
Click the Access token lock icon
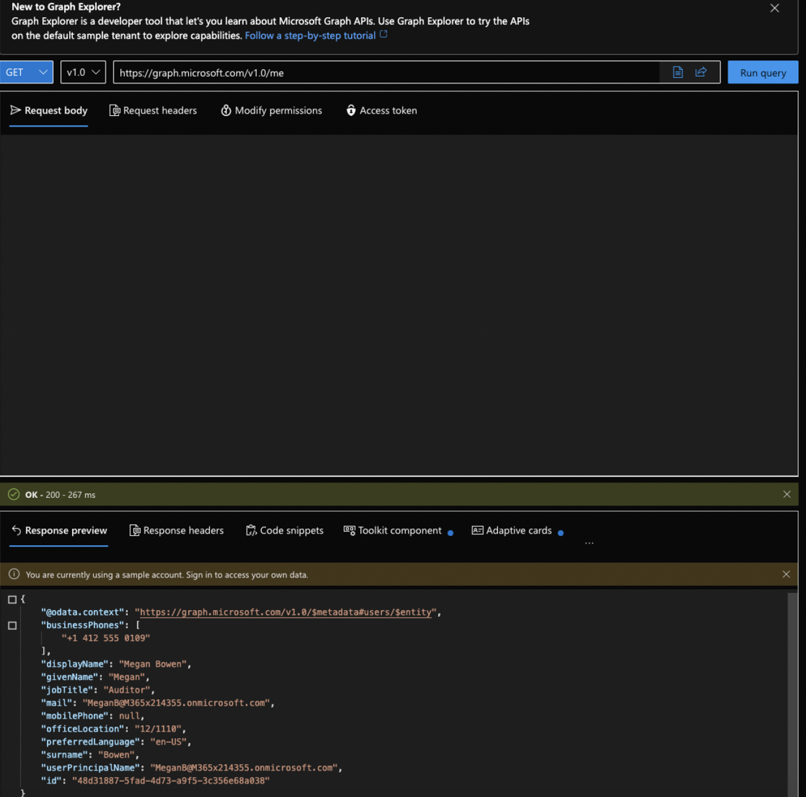tap(351, 110)
